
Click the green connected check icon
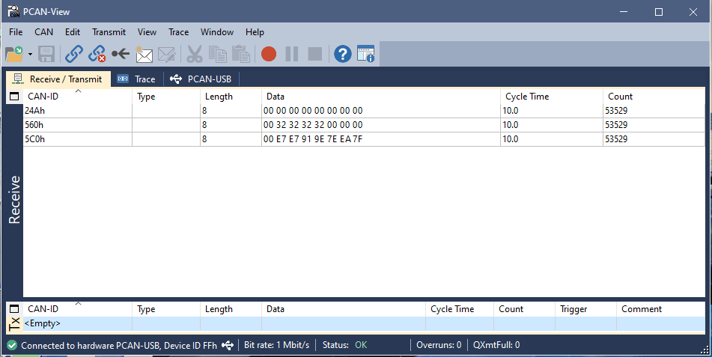click(x=12, y=345)
